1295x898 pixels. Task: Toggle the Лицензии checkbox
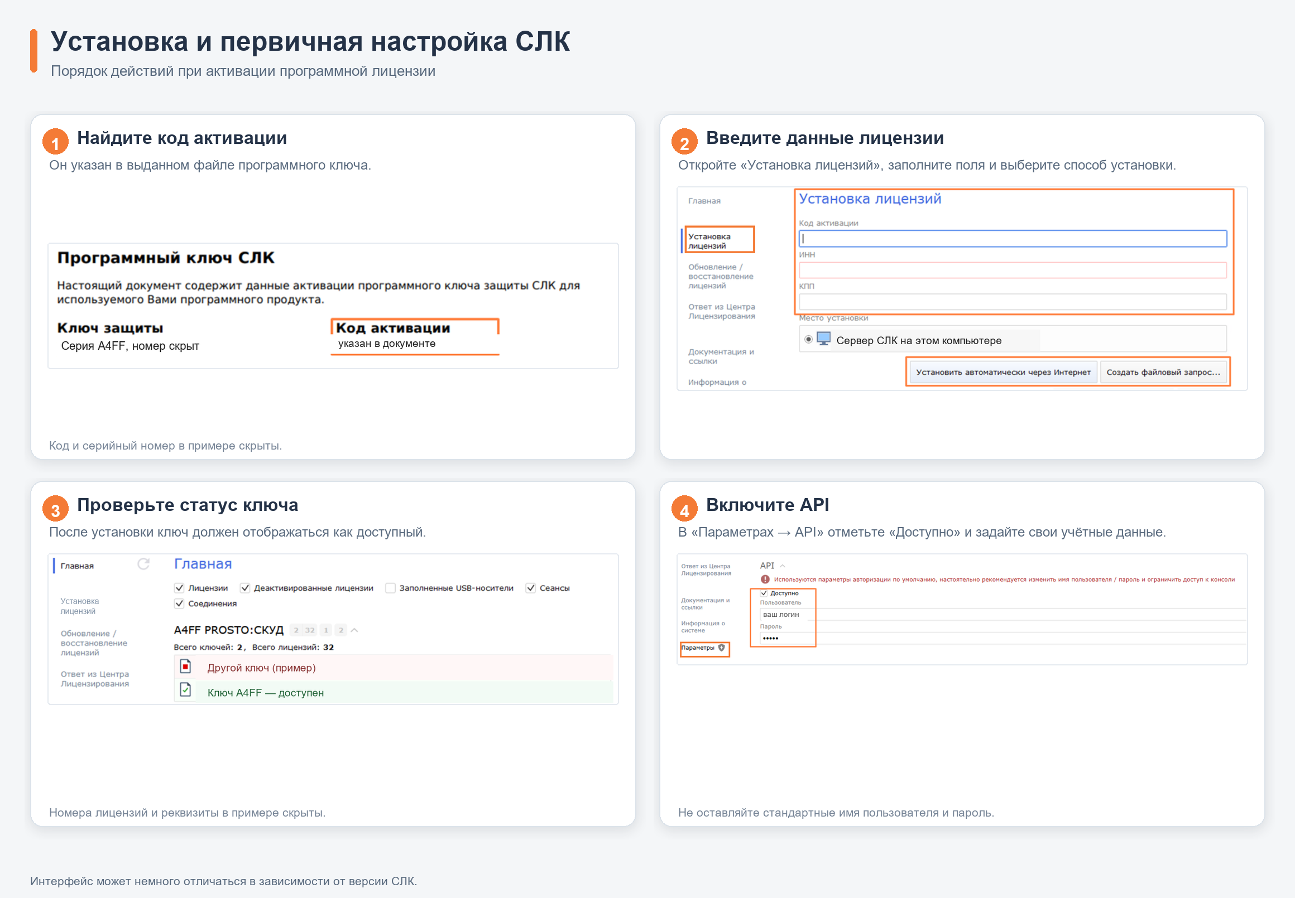pos(179,588)
